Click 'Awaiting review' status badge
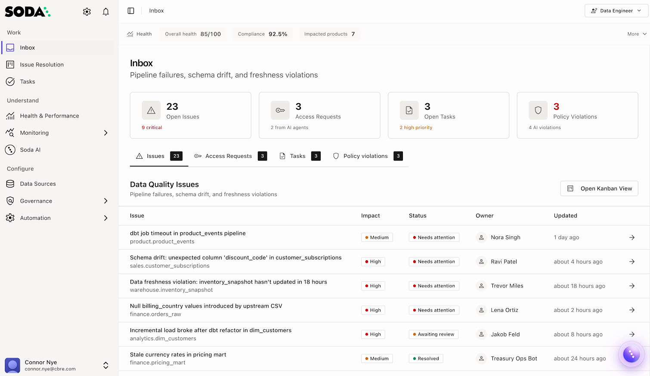Image resolution: width=650 pixels, height=376 pixels. coord(433,334)
